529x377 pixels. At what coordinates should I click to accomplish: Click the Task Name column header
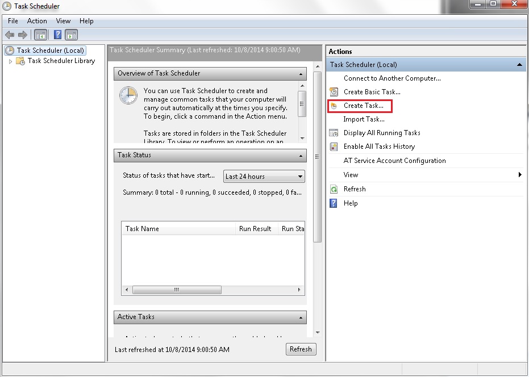(178, 229)
